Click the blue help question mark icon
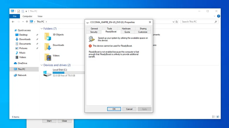Image resolution: width=229 pixels, height=128 pixels. pos(218,16)
